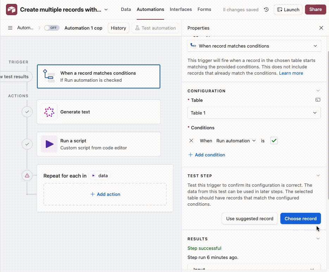
Task: Remove the Run automation condition
Action: 191,141
